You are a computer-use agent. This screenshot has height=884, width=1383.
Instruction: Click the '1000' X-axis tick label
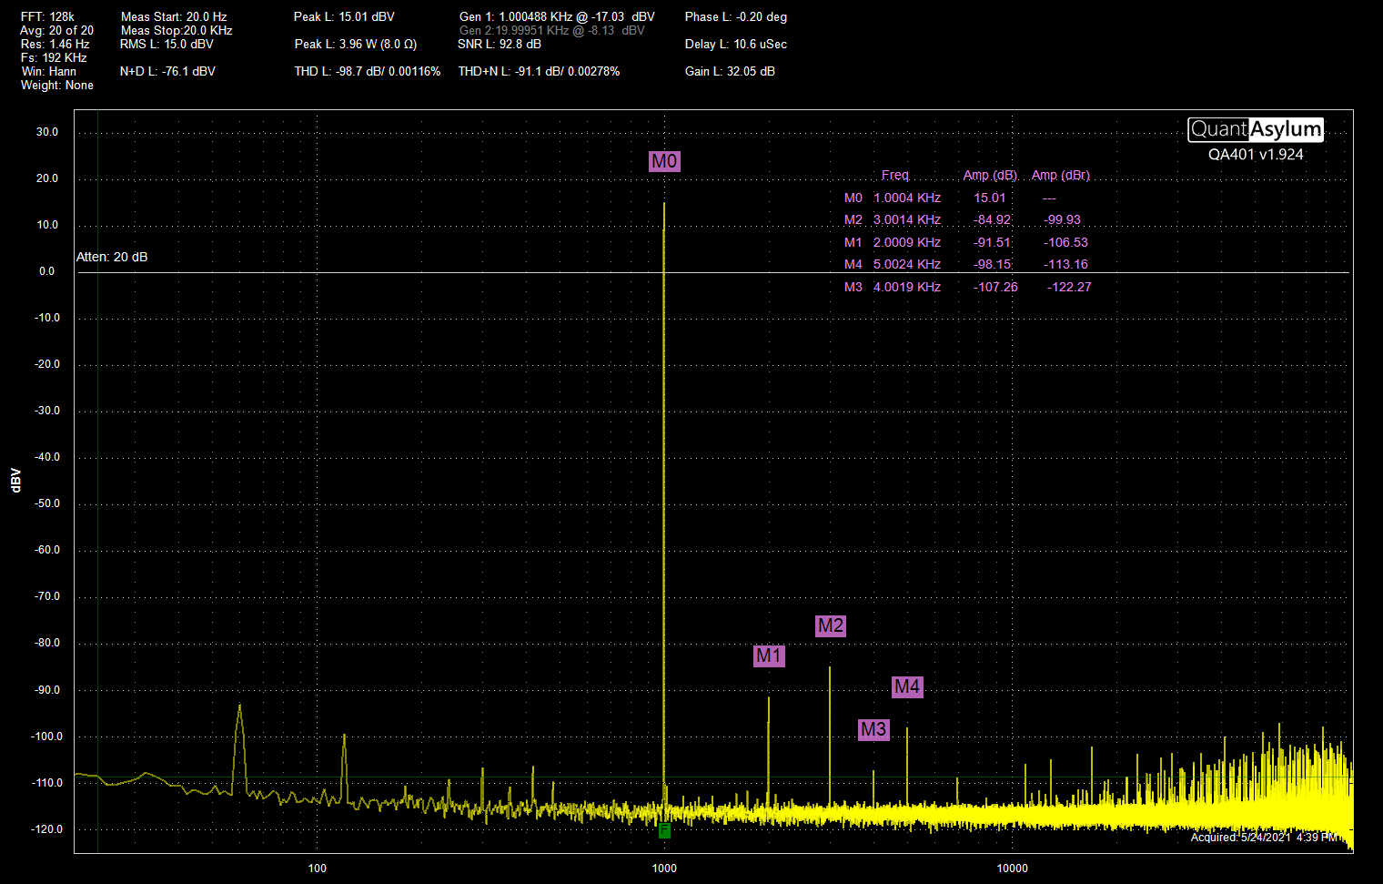(664, 868)
